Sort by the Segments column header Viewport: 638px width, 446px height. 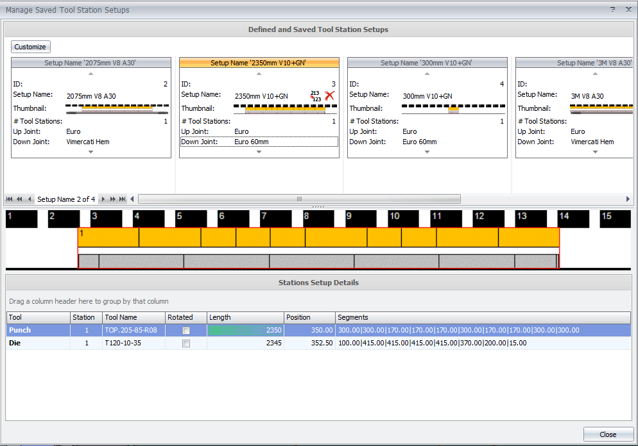483,317
